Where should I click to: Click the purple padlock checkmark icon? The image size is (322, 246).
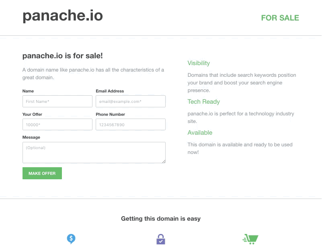coord(160,239)
